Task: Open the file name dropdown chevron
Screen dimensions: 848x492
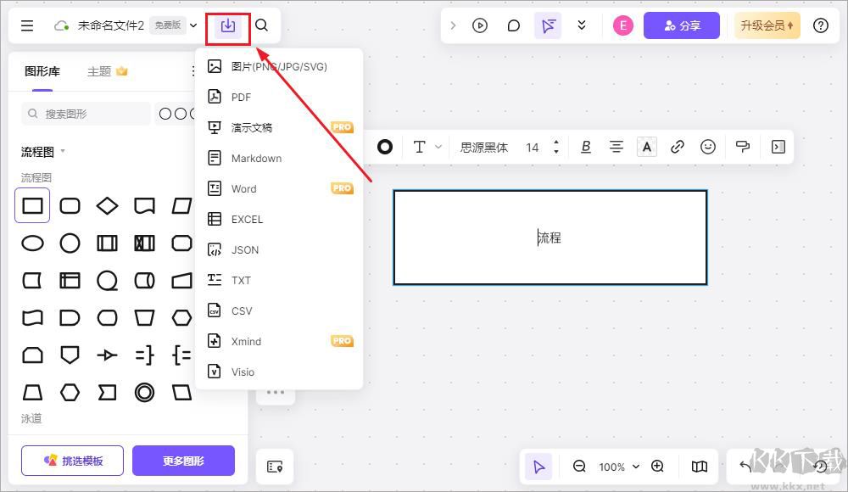Action: pos(193,25)
